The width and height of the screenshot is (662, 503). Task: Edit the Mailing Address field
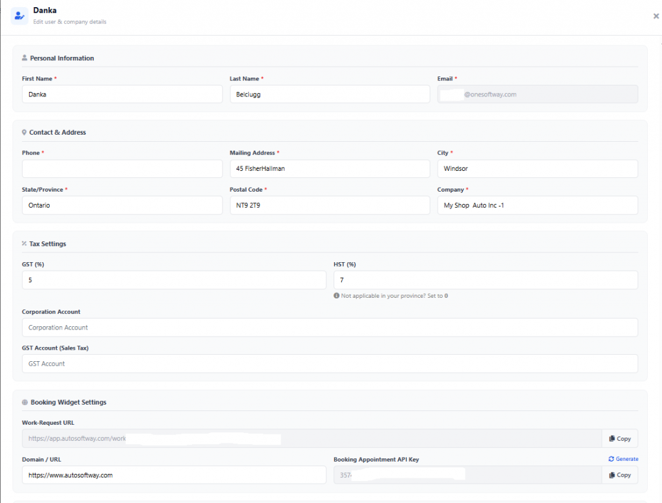[329, 168]
